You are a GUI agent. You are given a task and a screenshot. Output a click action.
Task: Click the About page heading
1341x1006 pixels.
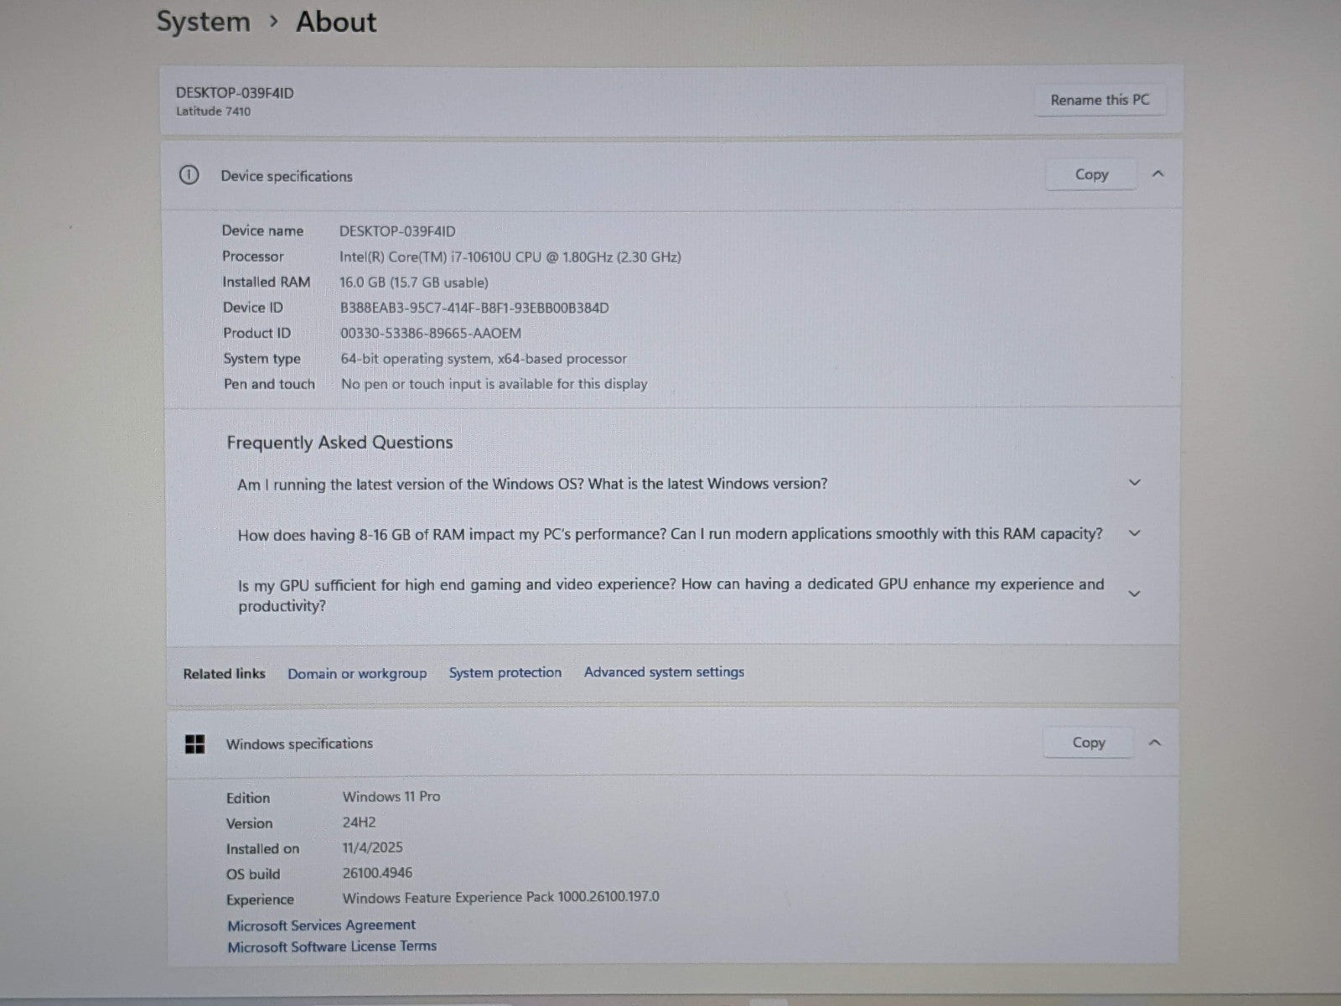(x=336, y=22)
